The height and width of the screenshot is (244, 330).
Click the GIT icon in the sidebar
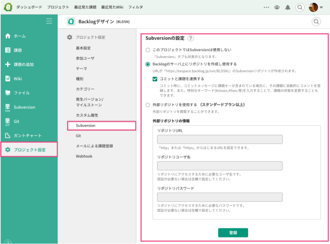point(8,122)
